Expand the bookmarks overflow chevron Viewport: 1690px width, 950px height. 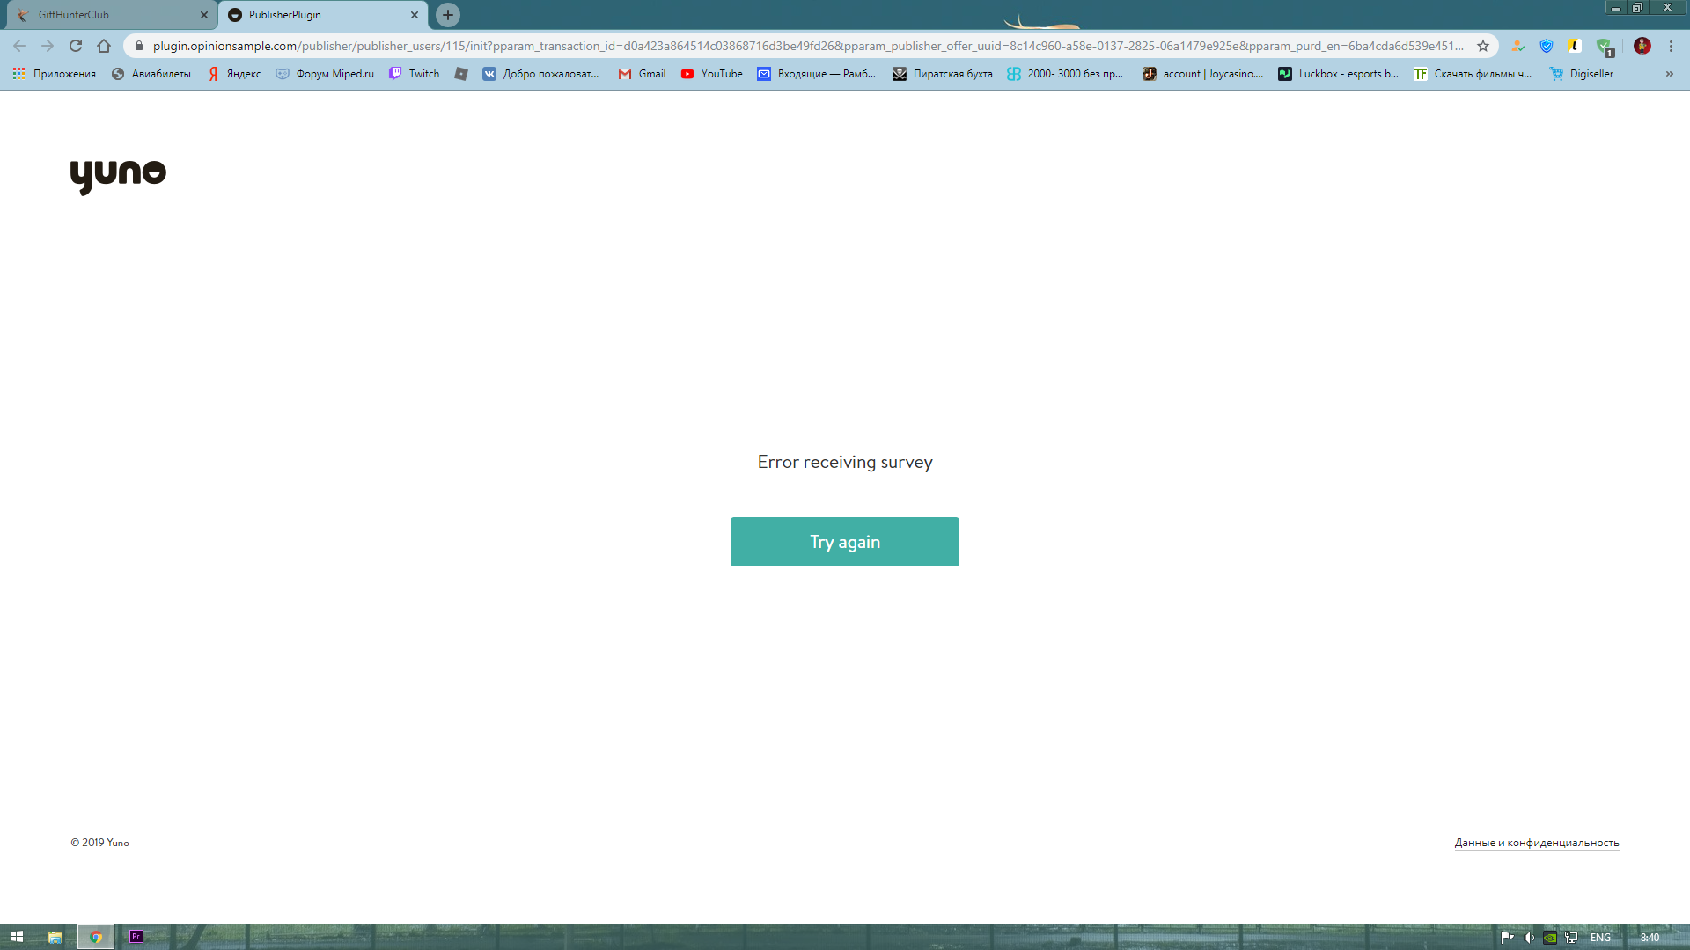(x=1669, y=74)
